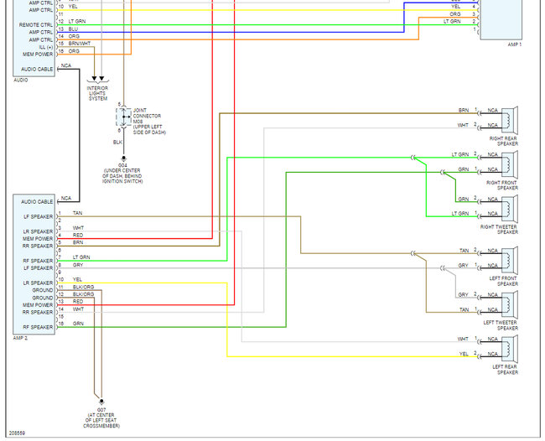This screenshot has width=545, height=441.
Task: Click the 'BLK' wire label below joint connector
Action: click(117, 143)
